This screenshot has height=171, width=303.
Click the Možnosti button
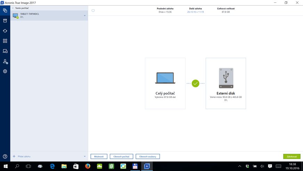point(99,156)
